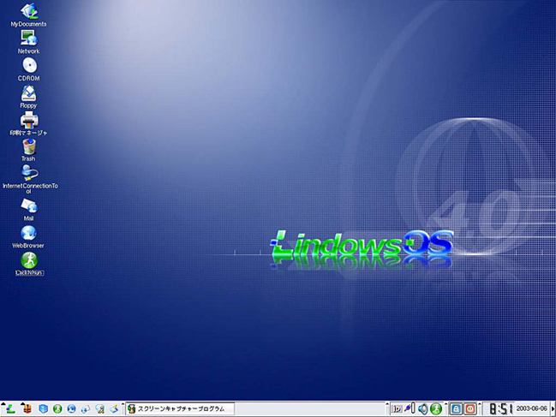Click the speaker volume tray icon
This screenshot has width=556, height=417.
click(x=422, y=409)
